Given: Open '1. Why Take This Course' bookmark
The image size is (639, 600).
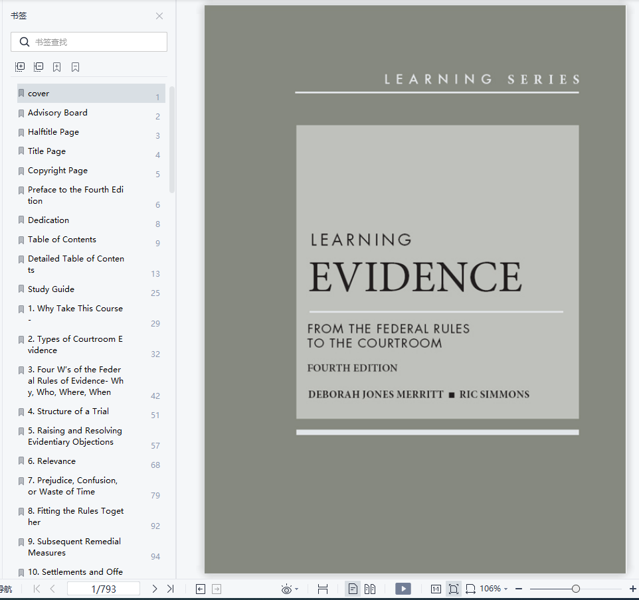Looking at the screenshot, I should (x=91, y=314).
